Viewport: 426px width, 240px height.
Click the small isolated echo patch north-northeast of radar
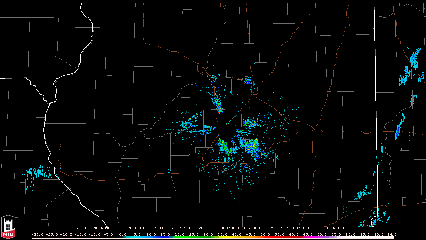pos(248,80)
